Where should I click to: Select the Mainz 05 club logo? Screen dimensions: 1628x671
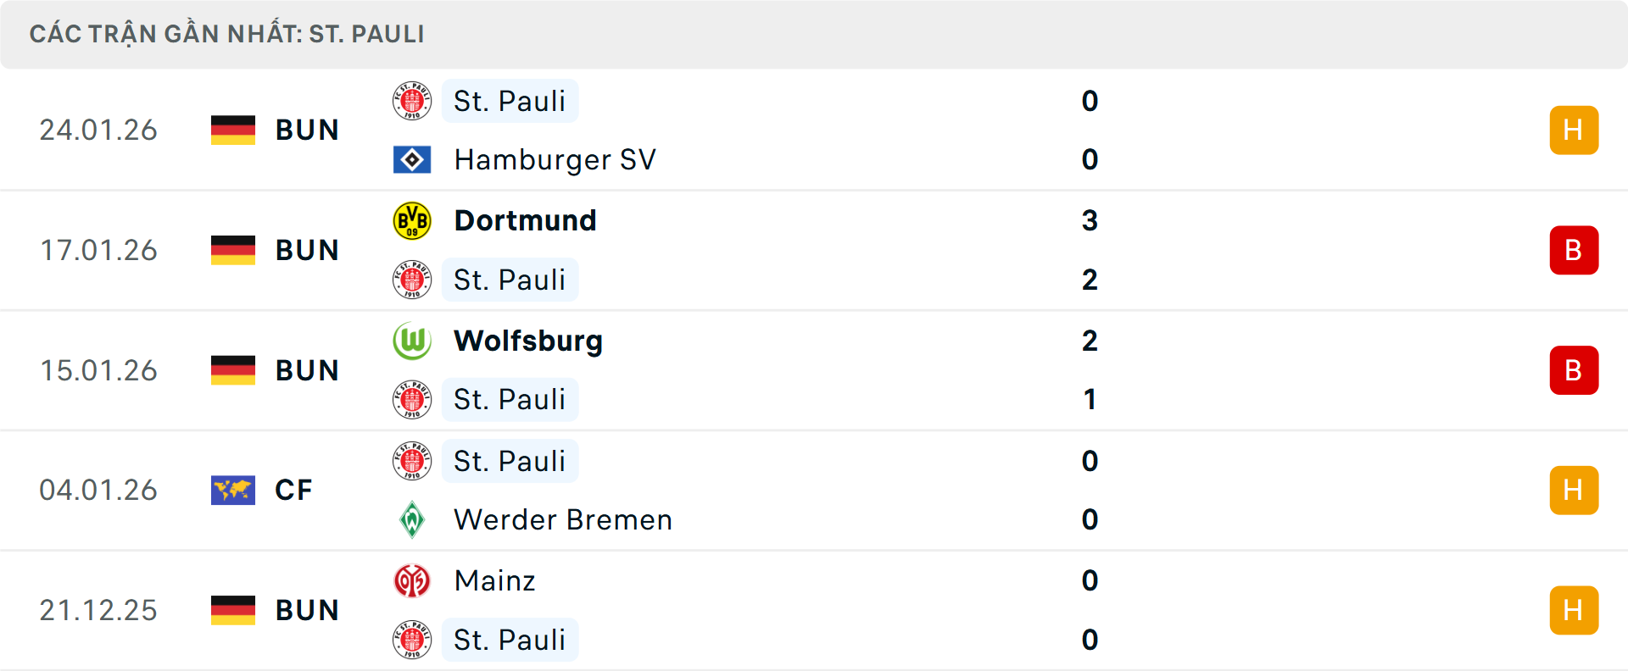pyautogui.click(x=413, y=580)
